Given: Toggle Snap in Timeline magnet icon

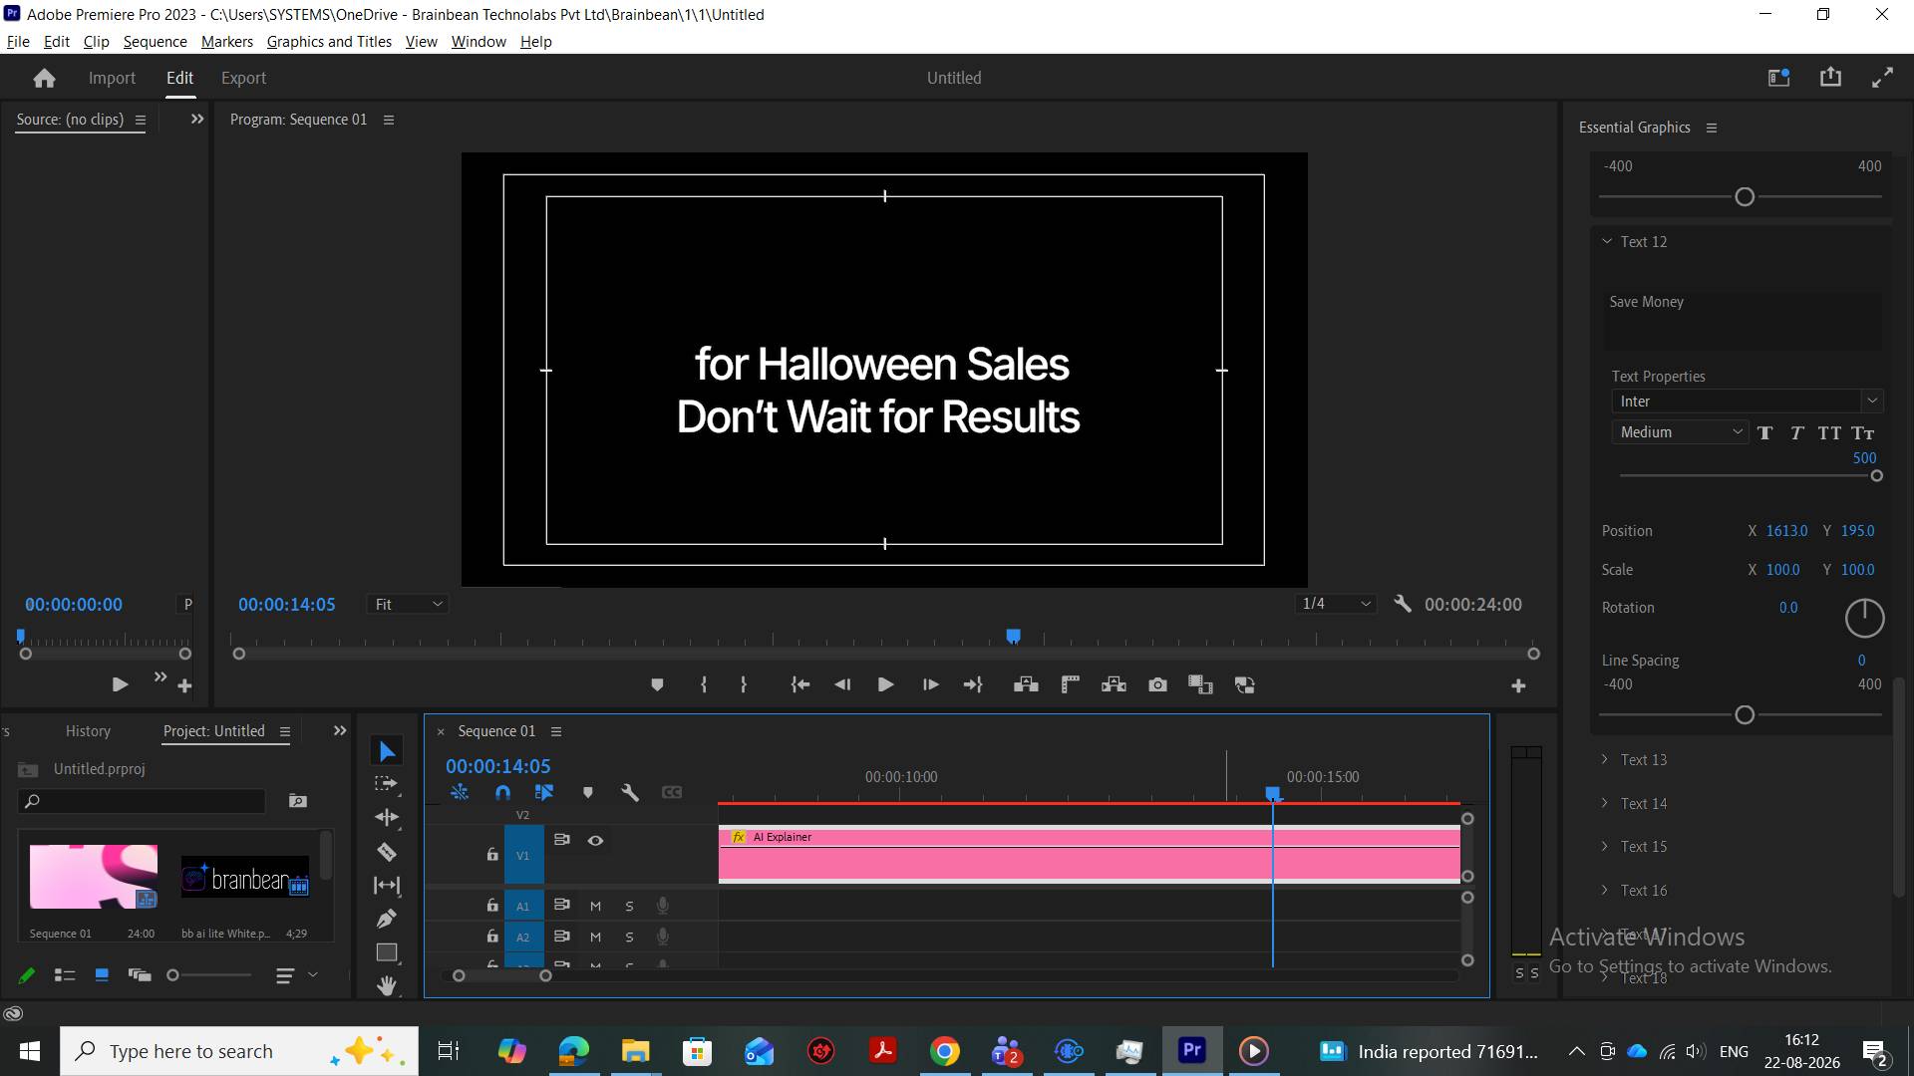Looking at the screenshot, I should point(502,793).
